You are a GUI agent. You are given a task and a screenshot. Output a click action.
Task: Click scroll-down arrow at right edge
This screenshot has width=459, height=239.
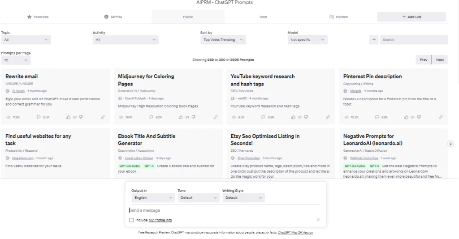tap(450, 144)
